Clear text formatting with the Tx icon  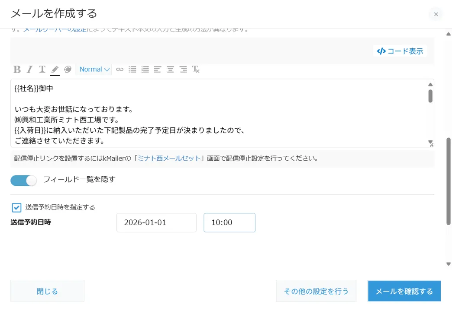196,70
